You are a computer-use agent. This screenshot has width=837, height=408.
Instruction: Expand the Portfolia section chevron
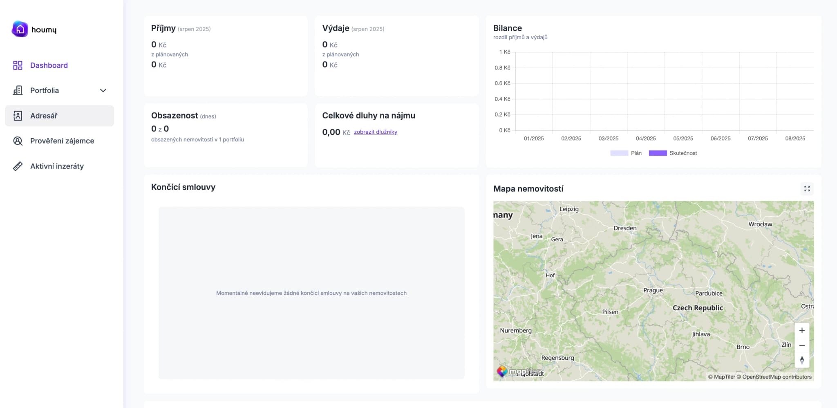pos(103,90)
